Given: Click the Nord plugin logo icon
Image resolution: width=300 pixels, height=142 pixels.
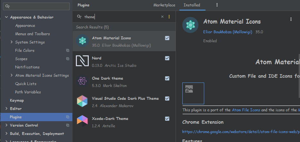Looking at the screenshot, I should [82, 61].
